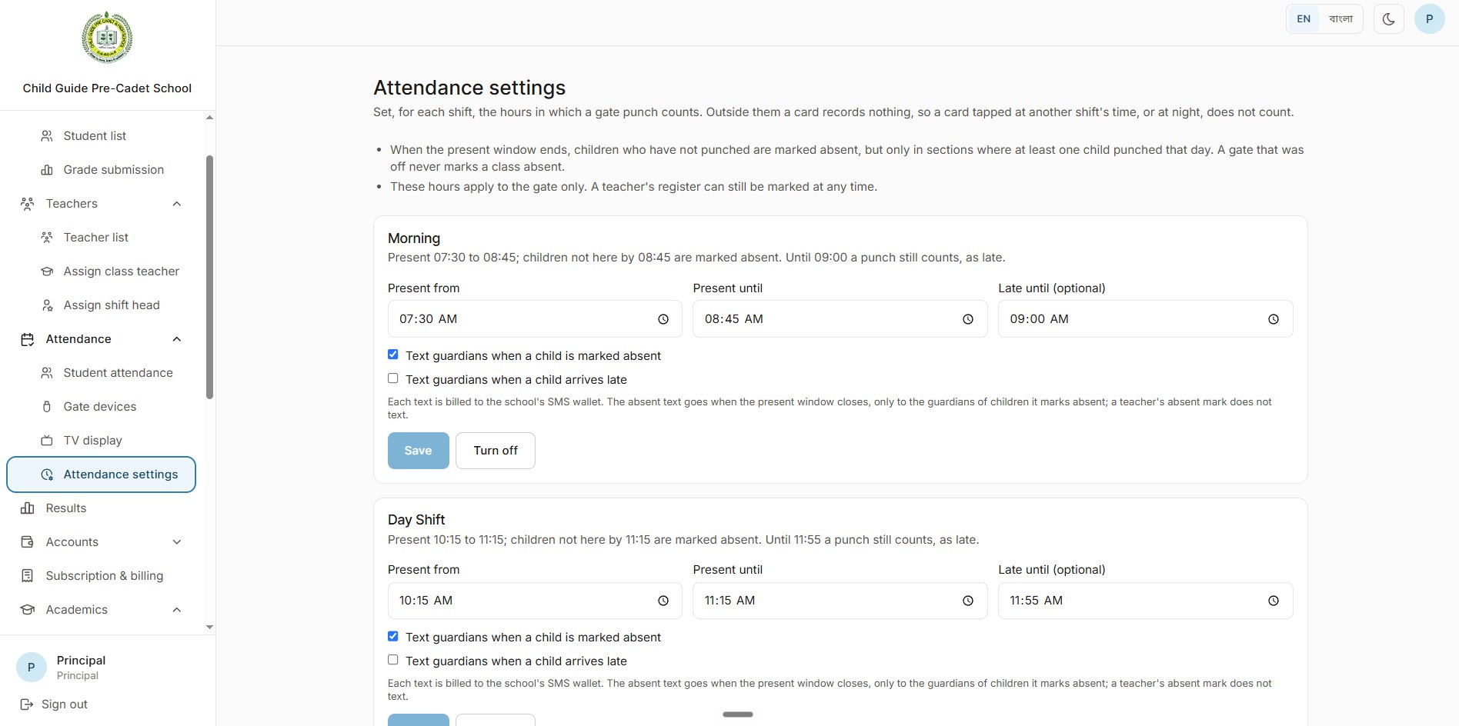Switch language to EN
The height and width of the screenshot is (726, 1459).
pos(1304,19)
